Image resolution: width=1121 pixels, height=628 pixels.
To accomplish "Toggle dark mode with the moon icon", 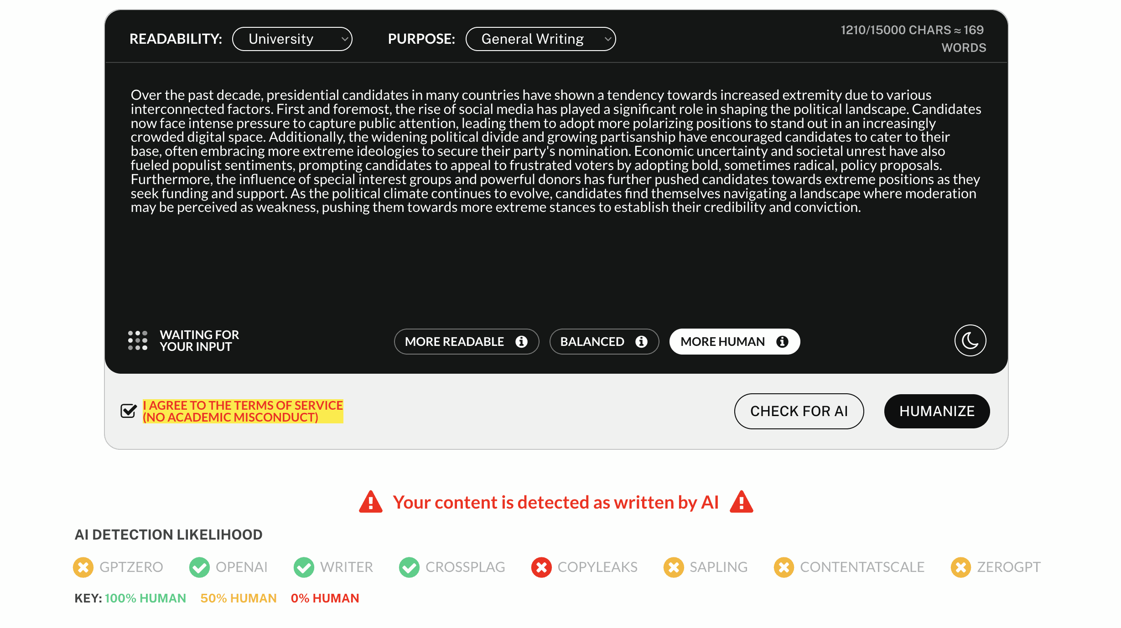I will (970, 340).
